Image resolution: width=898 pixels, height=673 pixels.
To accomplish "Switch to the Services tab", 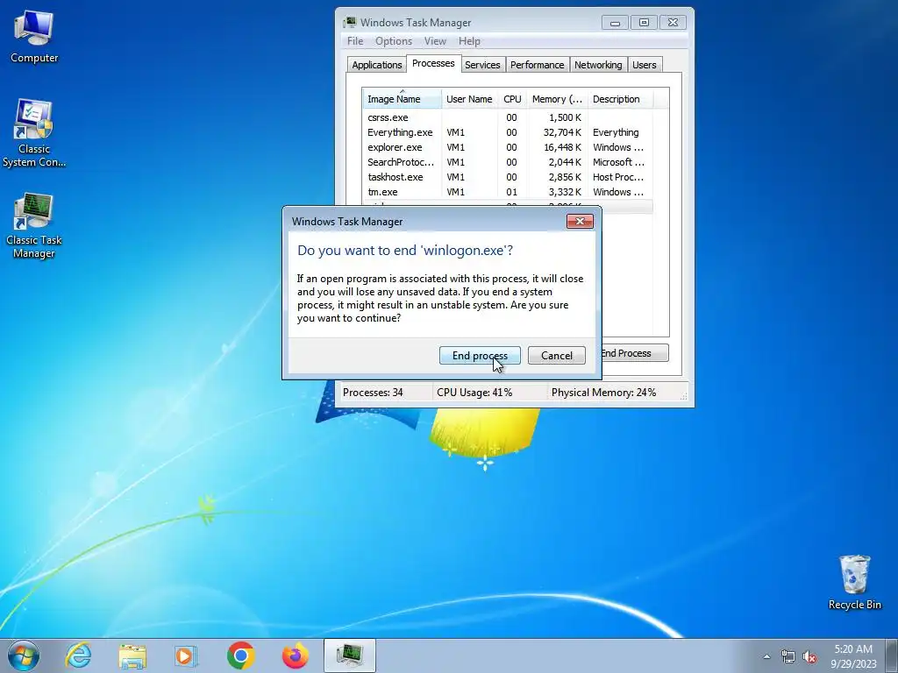I will [482, 65].
